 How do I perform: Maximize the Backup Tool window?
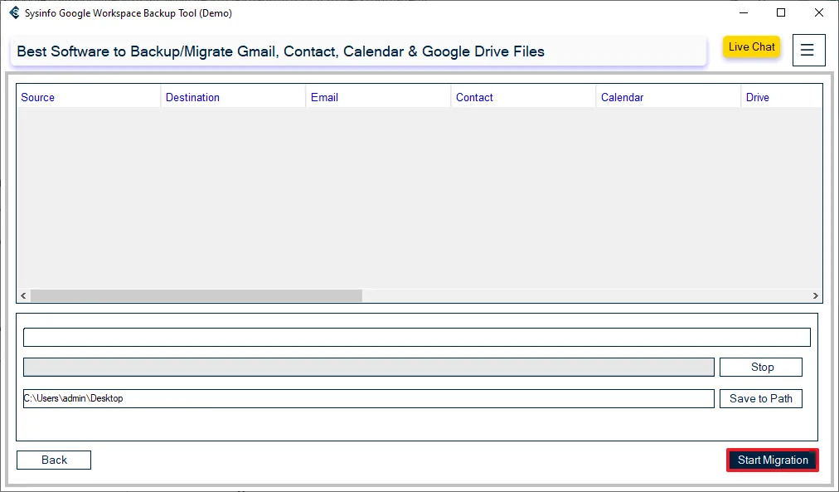coord(780,13)
